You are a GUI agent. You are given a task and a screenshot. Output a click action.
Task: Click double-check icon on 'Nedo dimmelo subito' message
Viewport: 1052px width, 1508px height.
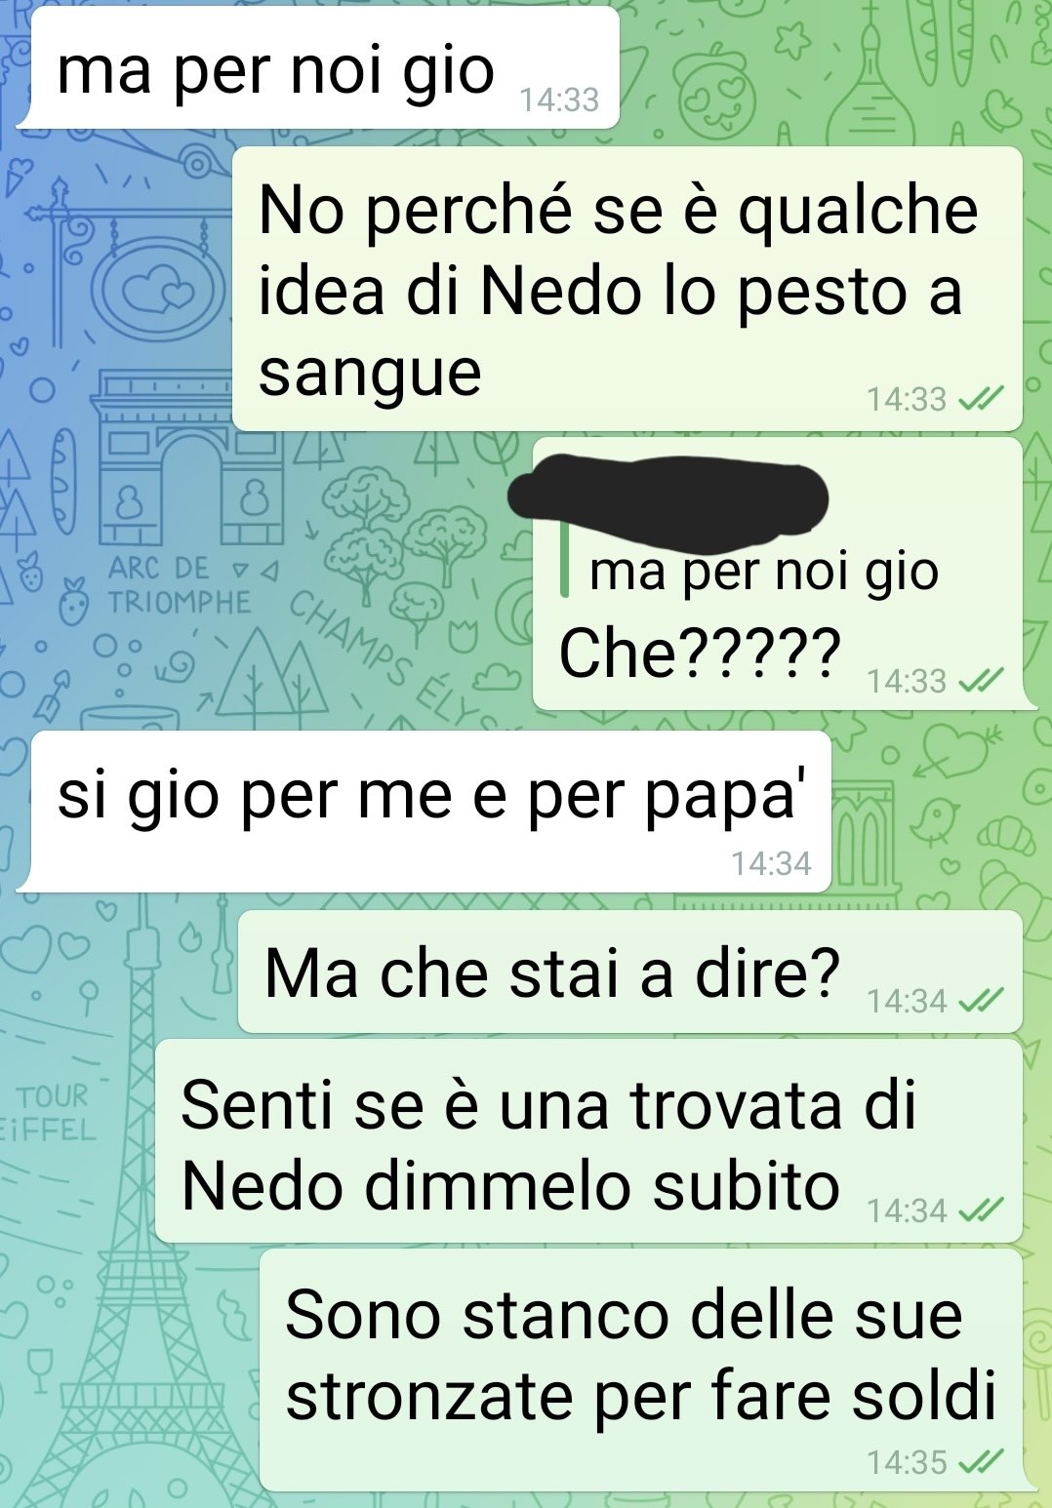click(x=981, y=1210)
